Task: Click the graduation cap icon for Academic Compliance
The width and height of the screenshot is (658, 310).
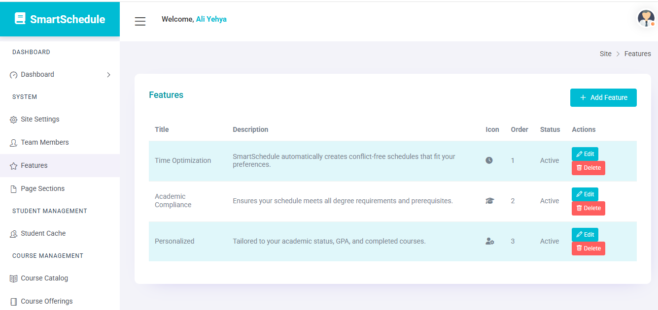Action: [x=489, y=201]
